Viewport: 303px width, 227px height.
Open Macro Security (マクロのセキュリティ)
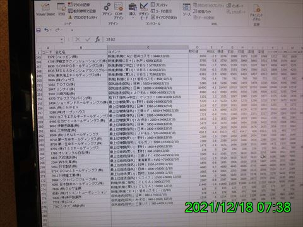coord(83,17)
